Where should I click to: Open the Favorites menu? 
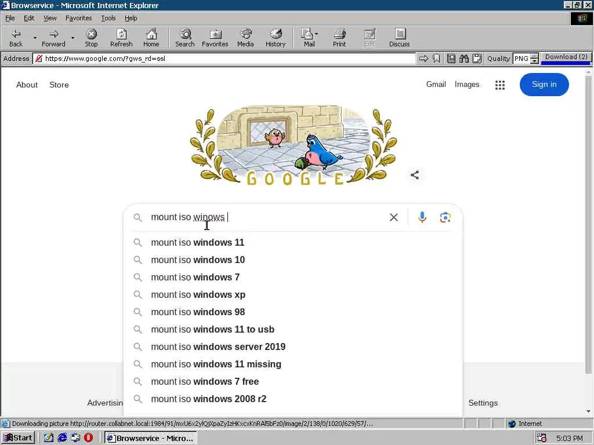pos(78,18)
